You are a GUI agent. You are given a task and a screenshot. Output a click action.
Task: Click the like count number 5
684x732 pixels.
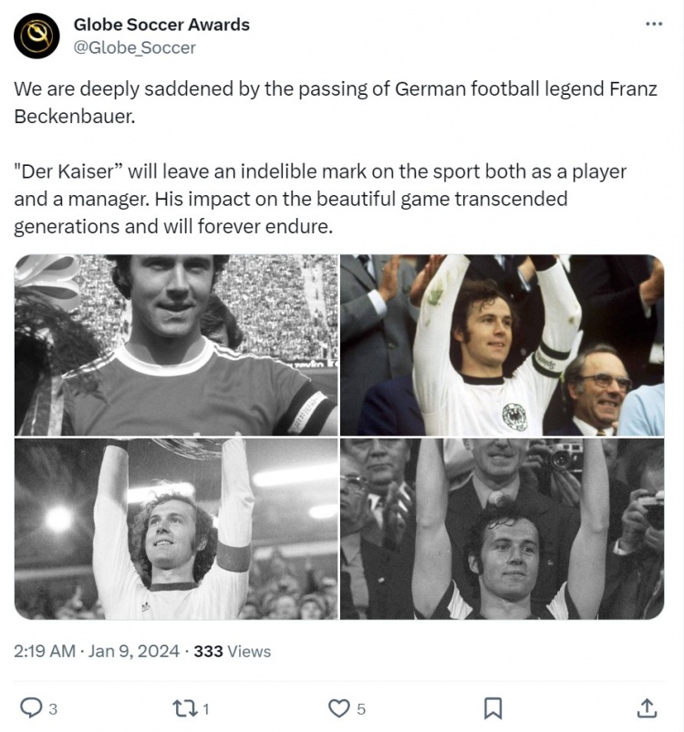(x=361, y=708)
